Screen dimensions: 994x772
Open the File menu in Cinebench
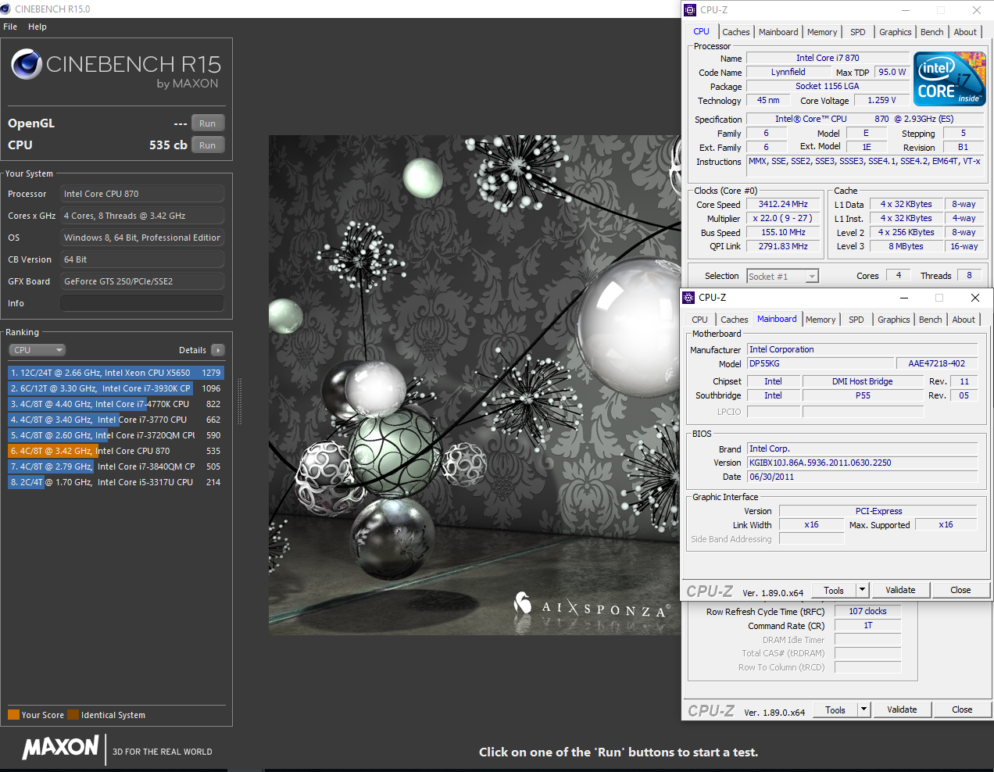point(10,27)
